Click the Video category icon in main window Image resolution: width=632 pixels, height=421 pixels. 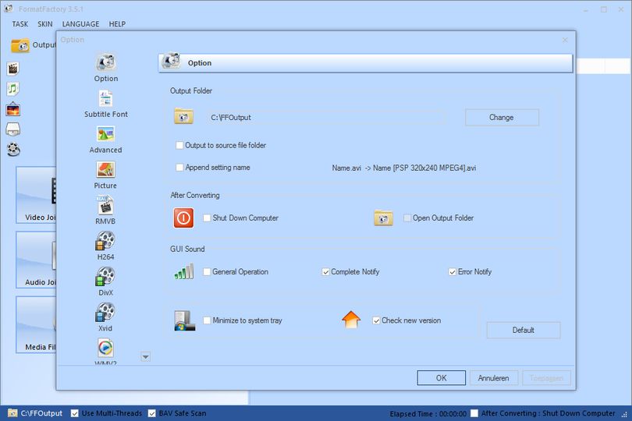(13, 69)
